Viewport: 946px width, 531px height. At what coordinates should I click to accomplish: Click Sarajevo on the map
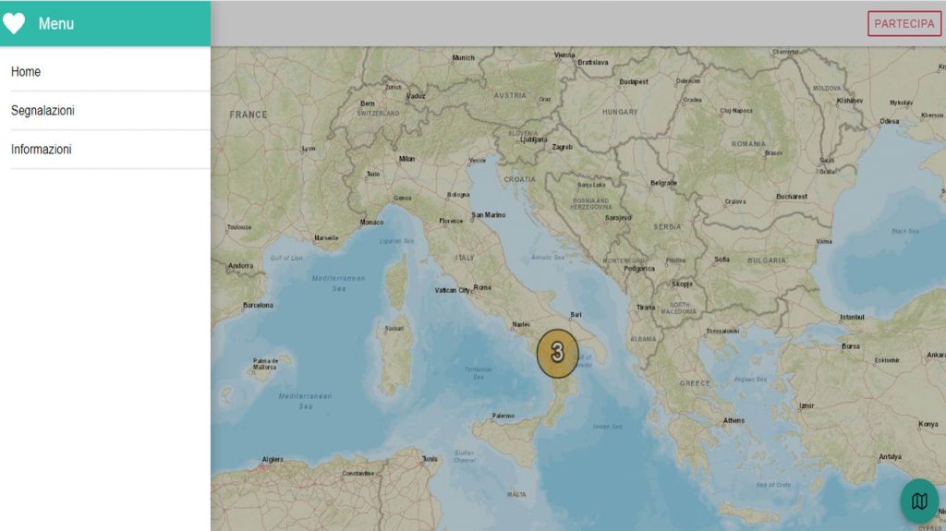pos(618,217)
